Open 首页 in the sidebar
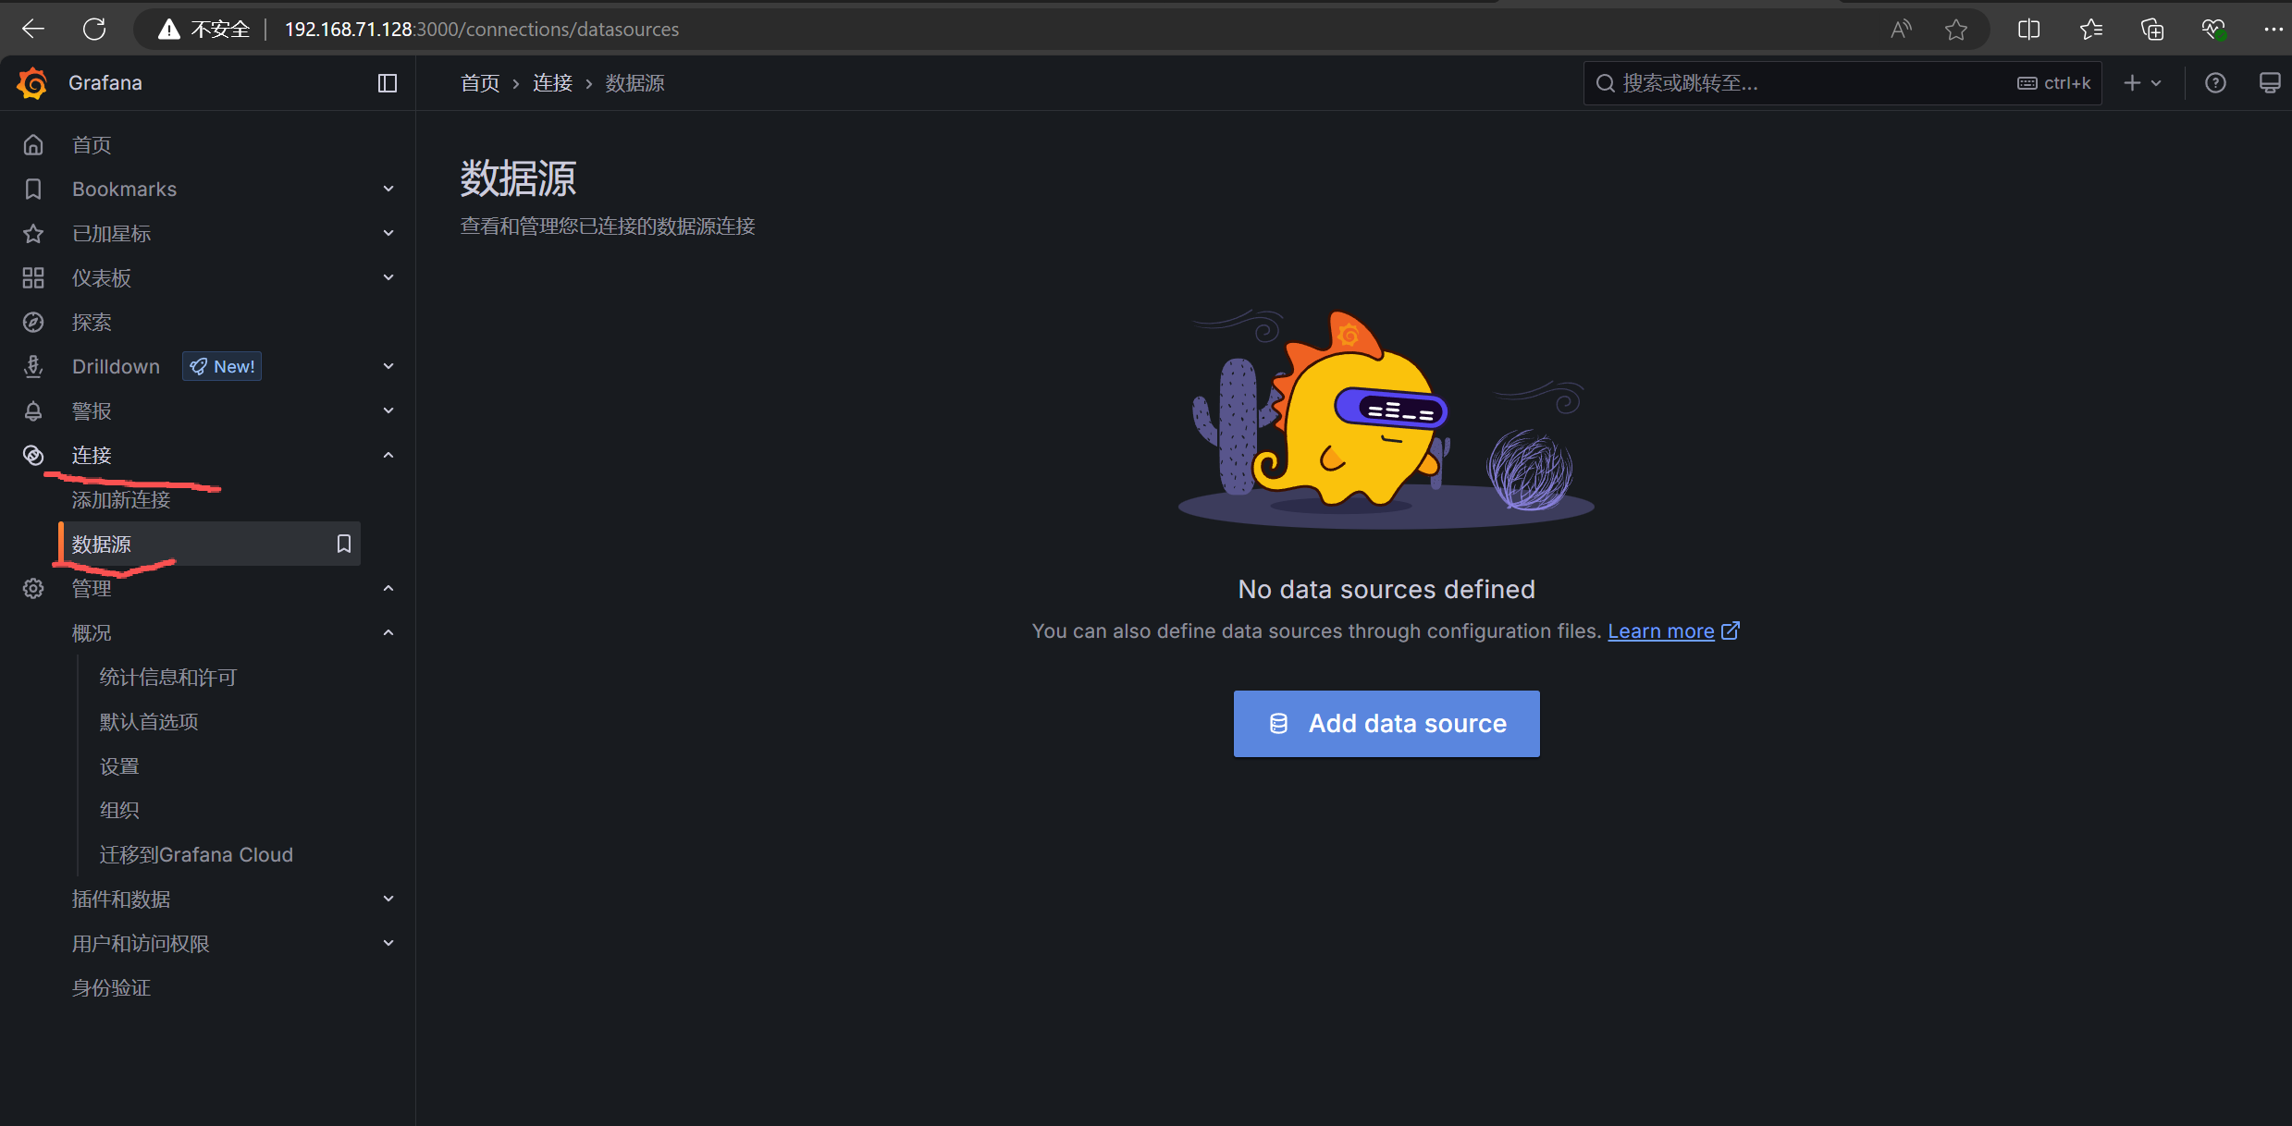Screen dimensions: 2292x1126 point(92,145)
